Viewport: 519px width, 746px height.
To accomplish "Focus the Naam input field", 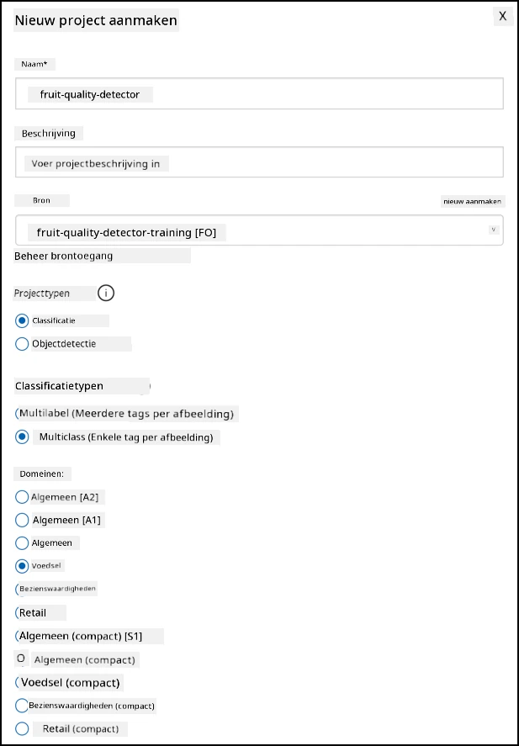I will coord(259,93).
